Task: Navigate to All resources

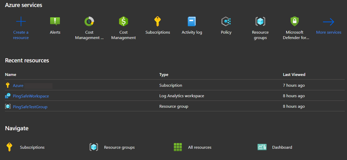Action: [x=200, y=147]
